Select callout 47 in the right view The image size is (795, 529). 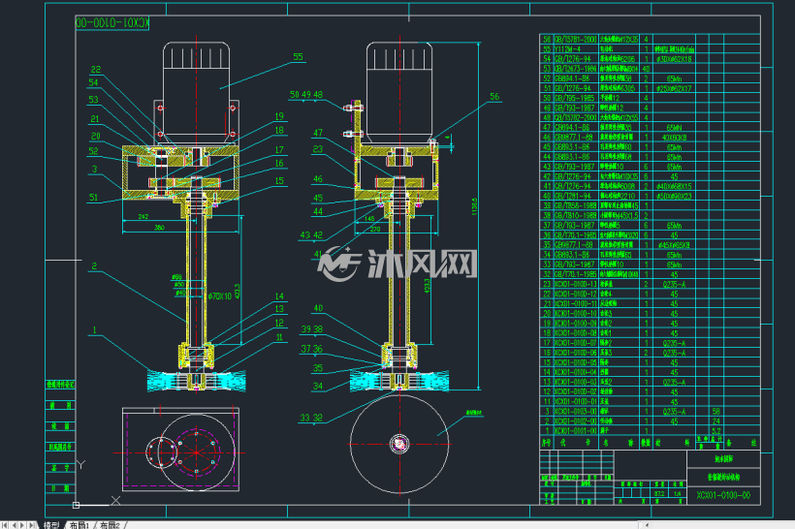click(x=318, y=133)
